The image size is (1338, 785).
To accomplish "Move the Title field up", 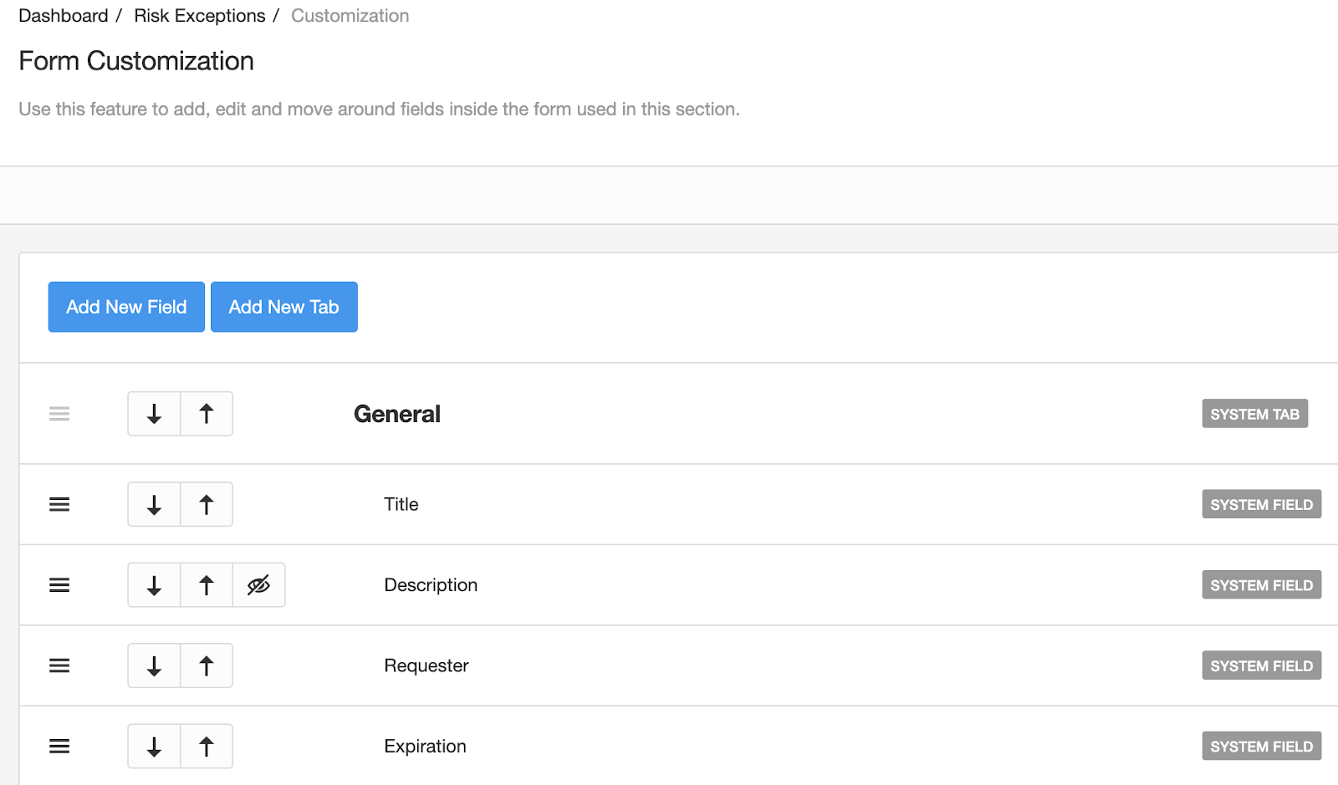I will tap(207, 504).
